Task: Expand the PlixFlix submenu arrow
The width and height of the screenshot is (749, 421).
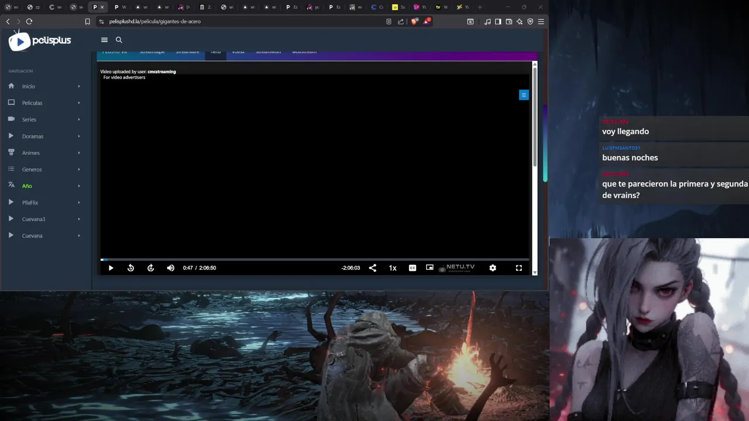Action: (x=79, y=202)
